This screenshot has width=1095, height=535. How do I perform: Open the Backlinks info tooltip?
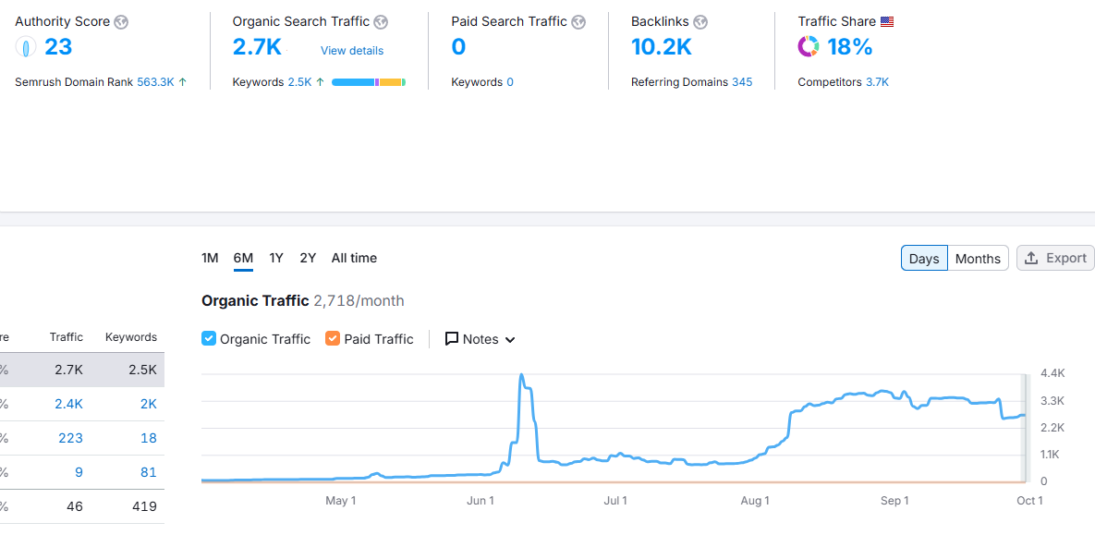701,21
